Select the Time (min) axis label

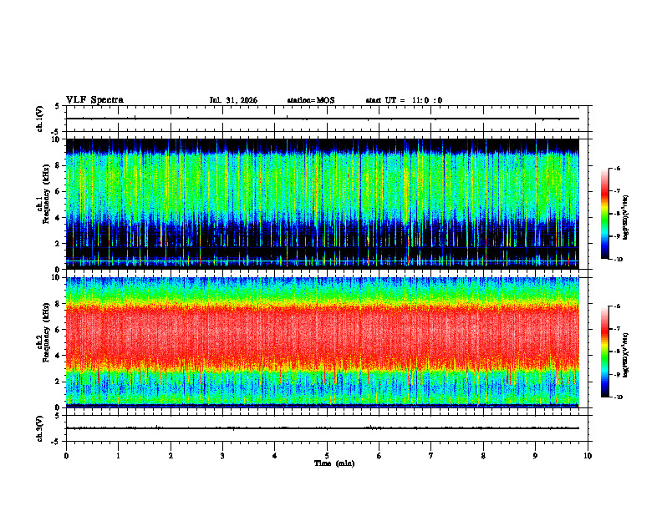tap(334, 463)
